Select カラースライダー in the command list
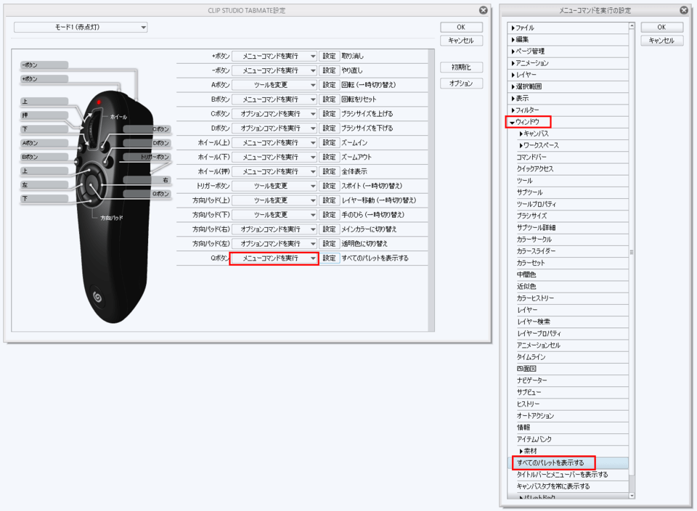Viewport: 697px width, 511px height. pyautogui.click(x=568, y=251)
